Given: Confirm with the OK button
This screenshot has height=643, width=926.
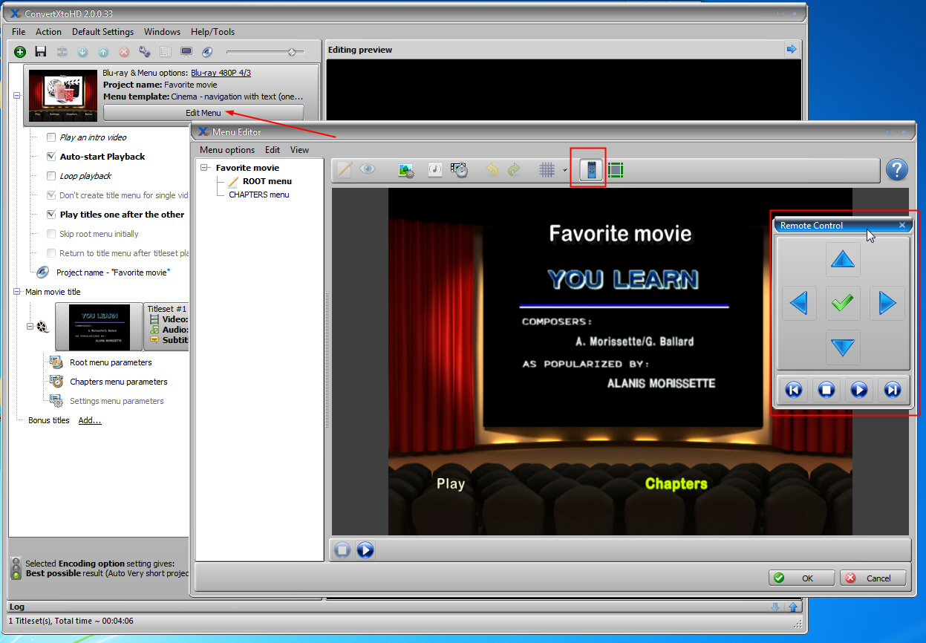Looking at the screenshot, I should pos(801,578).
